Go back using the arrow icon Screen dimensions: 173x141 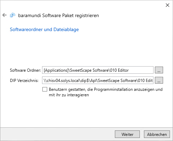tap(4, 15)
